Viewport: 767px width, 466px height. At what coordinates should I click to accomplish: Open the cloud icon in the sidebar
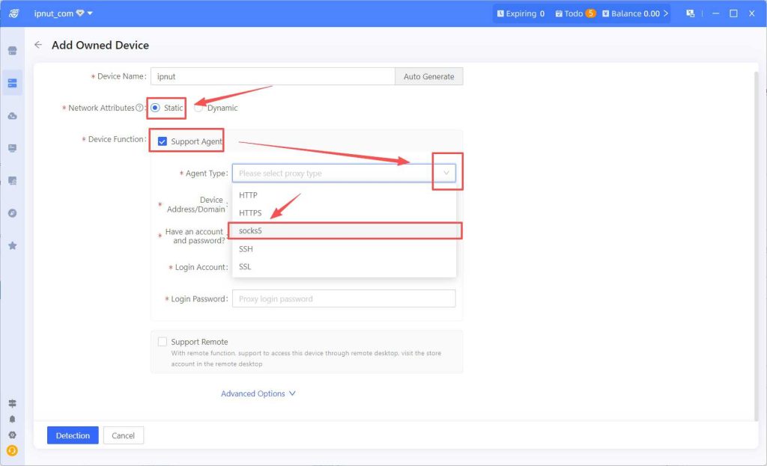pyautogui.click(x=12, y=116)
